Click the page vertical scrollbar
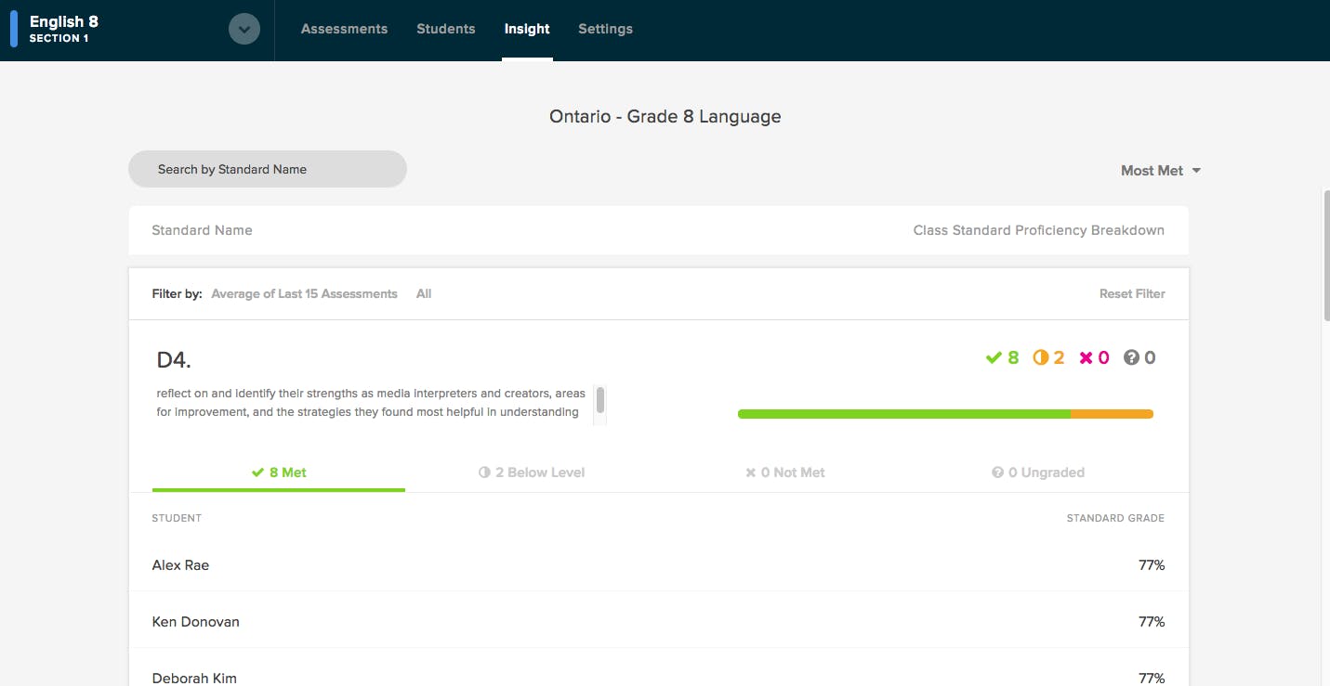 coord(1325,255)
